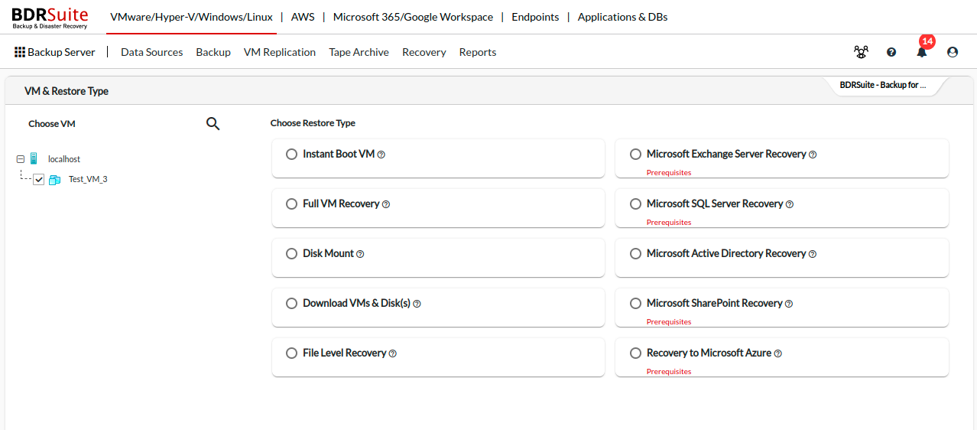Screen dimensions: 977x430
Task: Select Microsoft Active Directory Recovery radio button
Action: point(635,253)
